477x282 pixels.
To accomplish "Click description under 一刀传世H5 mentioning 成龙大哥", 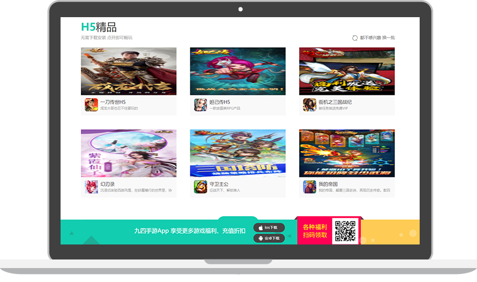I will tap(119, 108).
